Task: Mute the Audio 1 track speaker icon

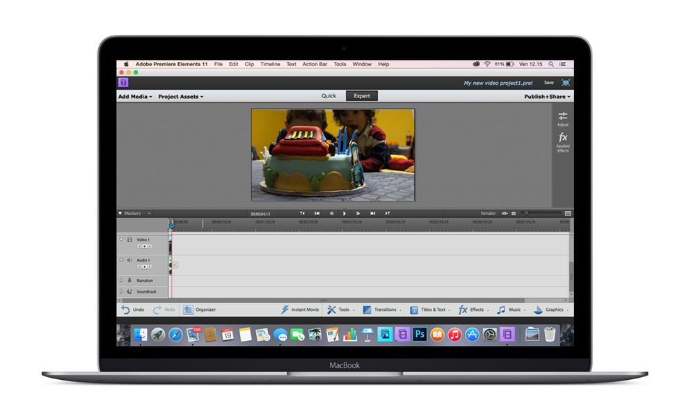Action: coord(129,260)
